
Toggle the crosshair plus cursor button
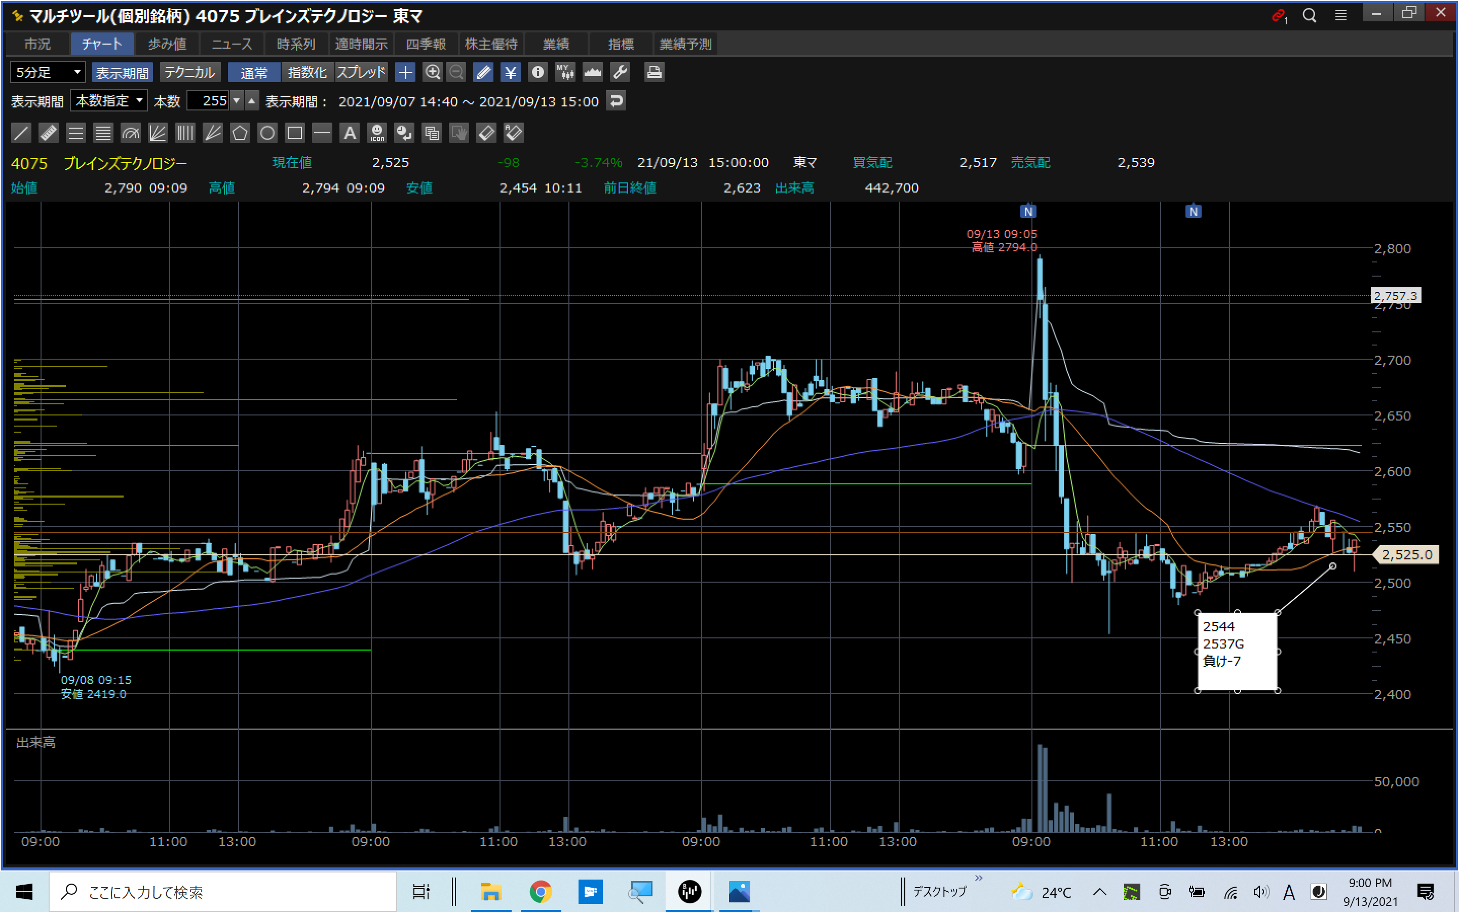(x=405, y=72)
